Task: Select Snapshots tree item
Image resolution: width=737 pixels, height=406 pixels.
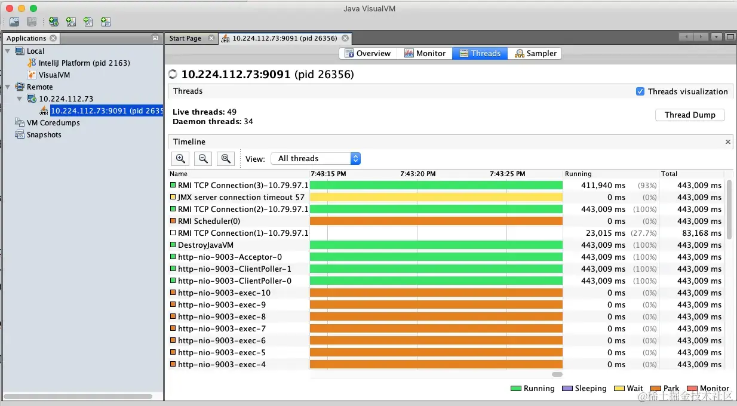Action: click(x=44, y=134)
